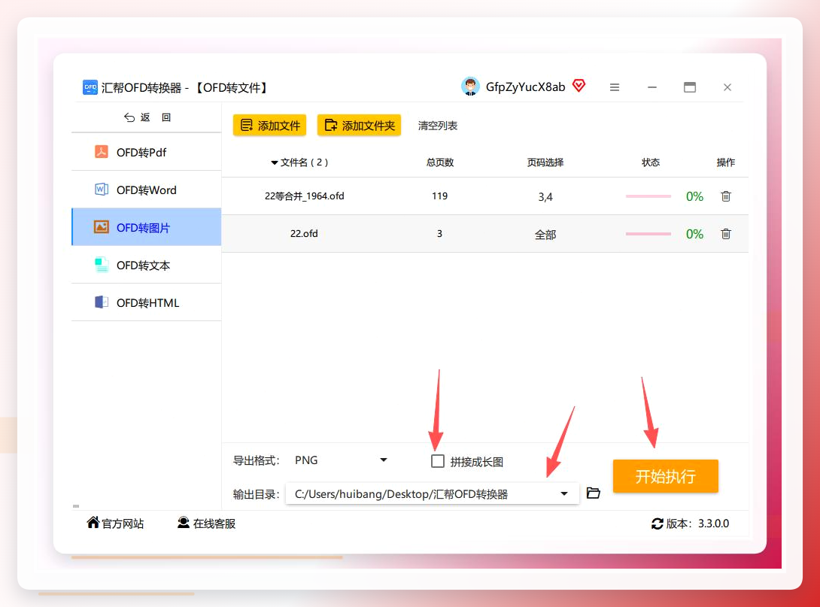The height and width of the screenshot is (607, 820).
Task: Open the user avatar profile picture
Action: coord(470,86)
